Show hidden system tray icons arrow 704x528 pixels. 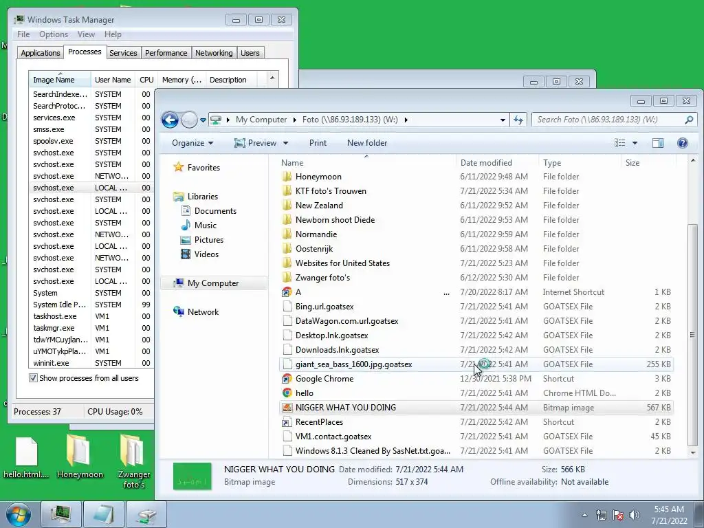(584, 515)
